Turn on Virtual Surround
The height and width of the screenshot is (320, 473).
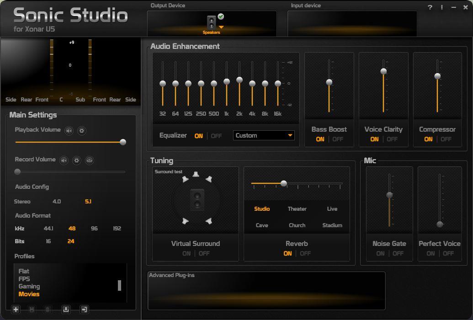click(x=186, y=253)
